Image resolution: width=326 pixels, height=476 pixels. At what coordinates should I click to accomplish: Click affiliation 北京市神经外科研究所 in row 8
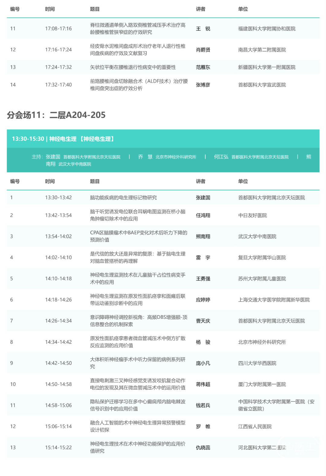[262, 342]
